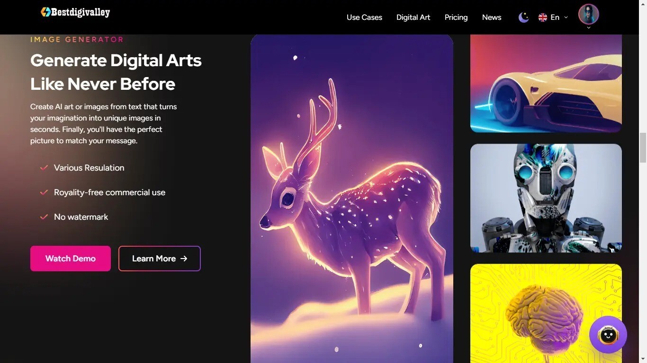
Task: Click checkmark icon beside Various Resulation
Action: click(x=44, y=168)
